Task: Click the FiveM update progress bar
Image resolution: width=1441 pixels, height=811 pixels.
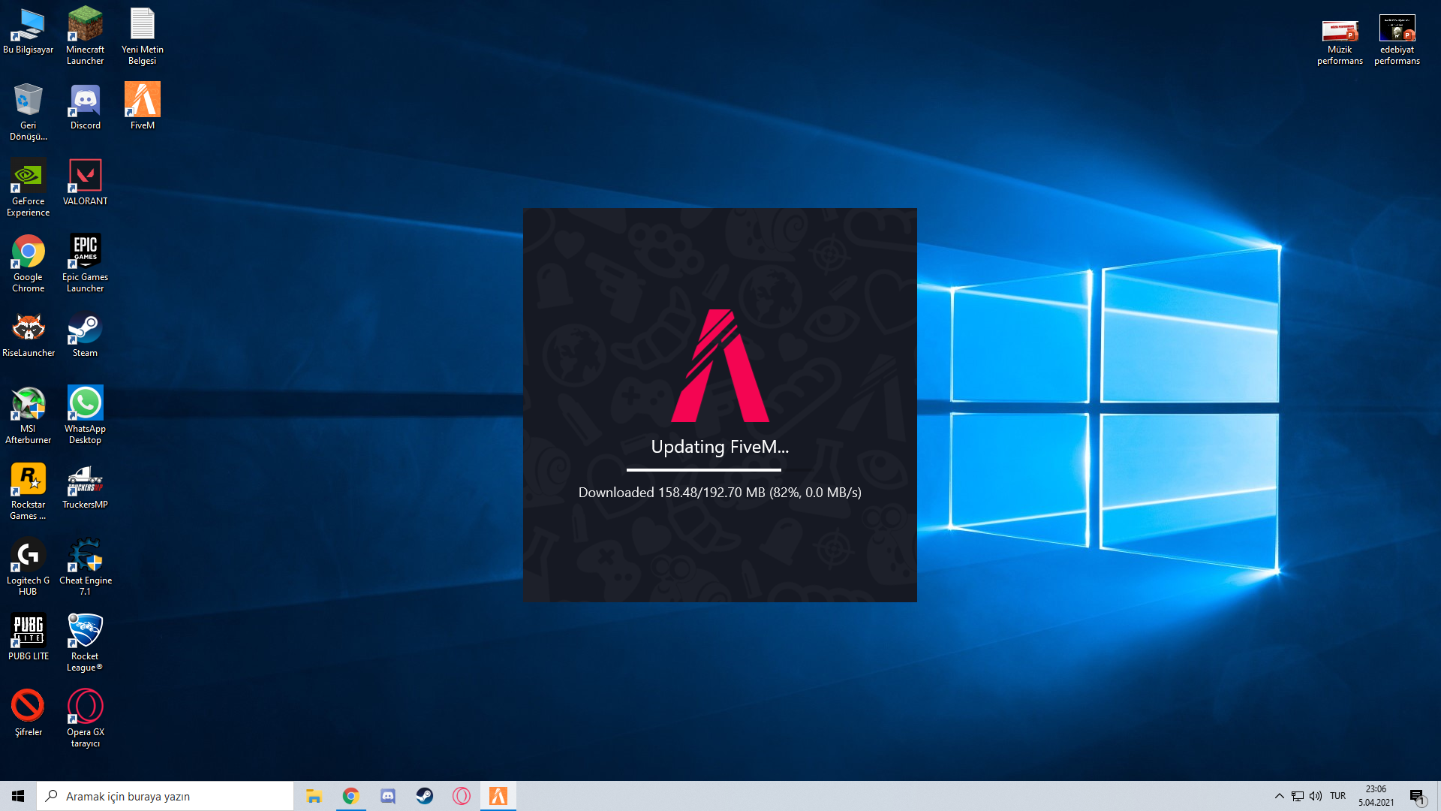Action: (719, 470)
